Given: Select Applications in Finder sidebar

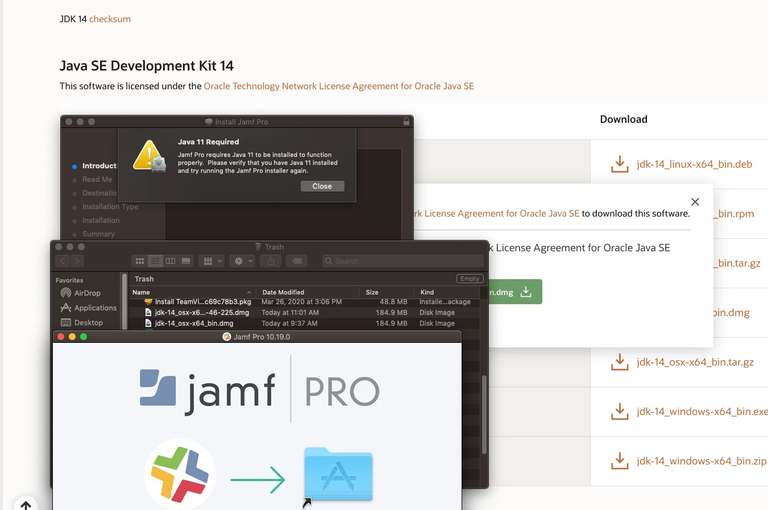Looking at the screenshot, I should click(88, 308).
